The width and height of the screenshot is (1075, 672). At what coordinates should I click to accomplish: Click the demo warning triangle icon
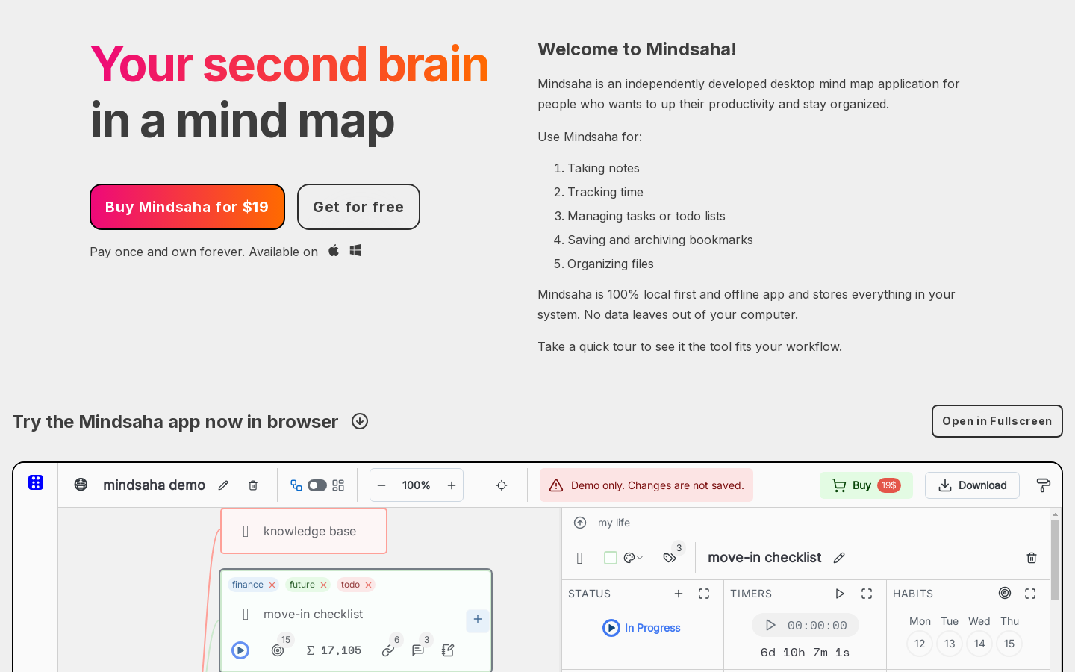[556, 485]
